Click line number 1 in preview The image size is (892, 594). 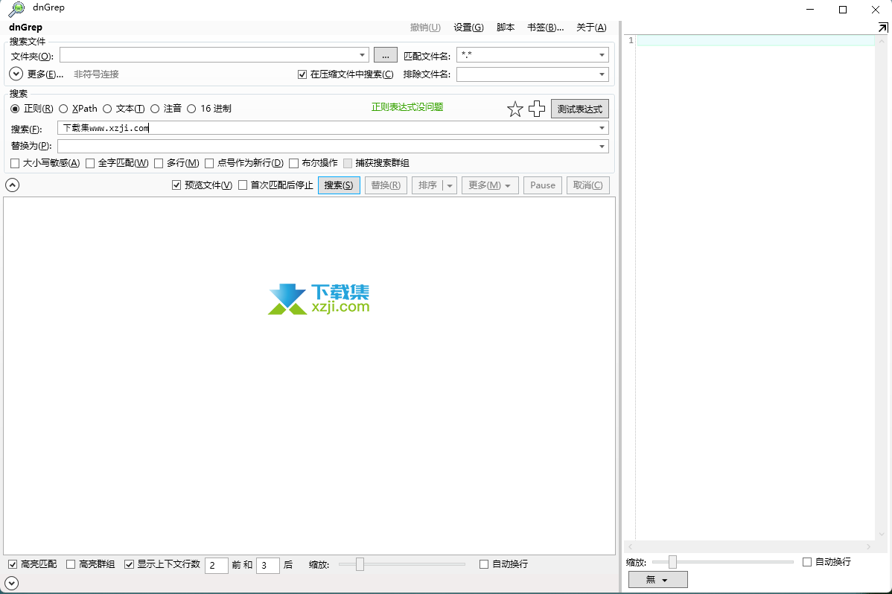click(x=631, y=40)
